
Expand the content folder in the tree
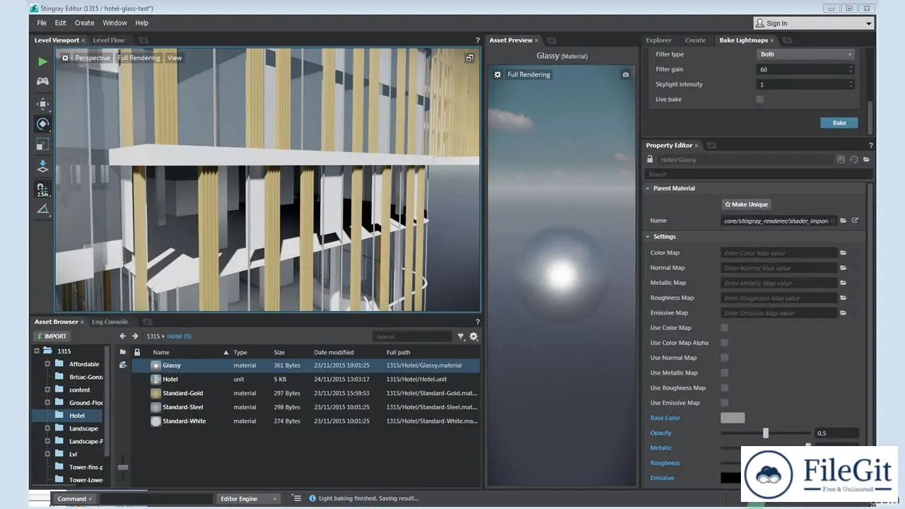(x=48, y=390)
